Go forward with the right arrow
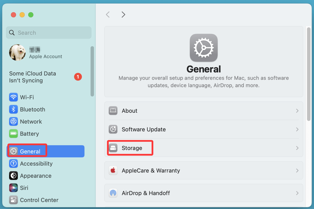 click(123, 14)
